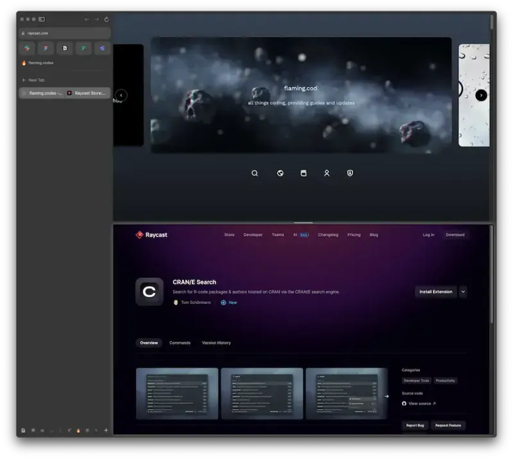The image size is (513, 459).
Task: Switch to the Version History tab
Action: (216, 343)
